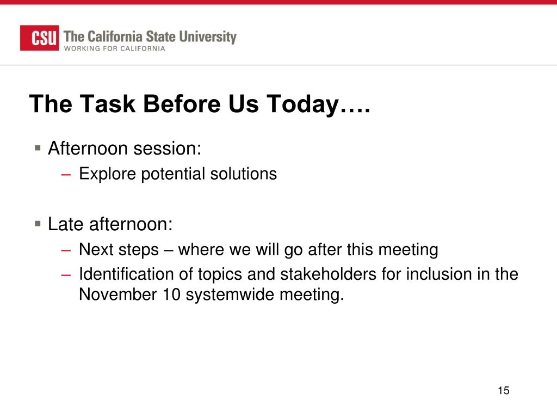Click the red CSU logo box
The height and width of the screenshot is (418, 557).
point(39,38)
